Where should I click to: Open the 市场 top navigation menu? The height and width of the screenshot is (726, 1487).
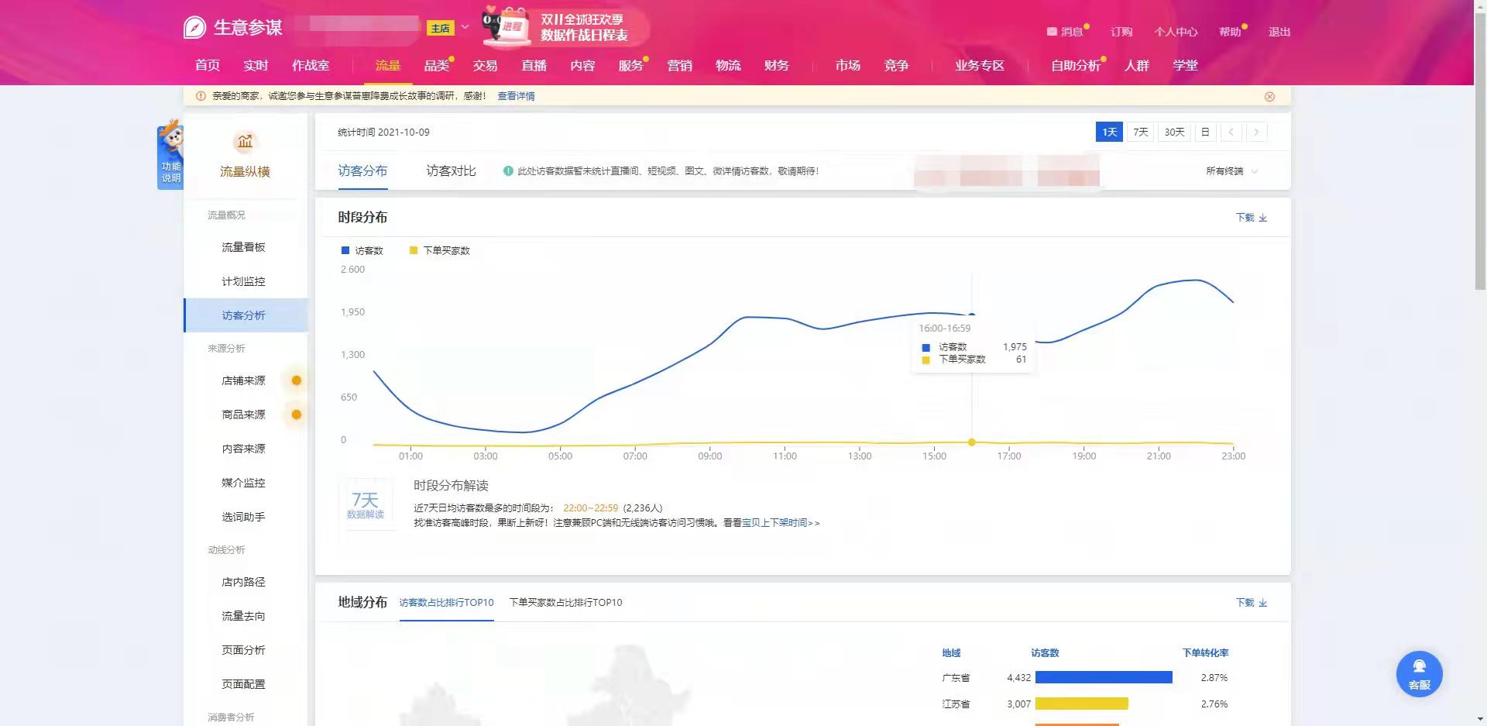pyautogui.click(x=847, y=66)
